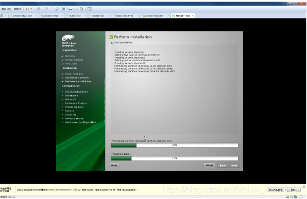Viewport: 307px width, 199px height.
Task: Open the 选项卡(T) menu
Action: [x=6, y=9]
